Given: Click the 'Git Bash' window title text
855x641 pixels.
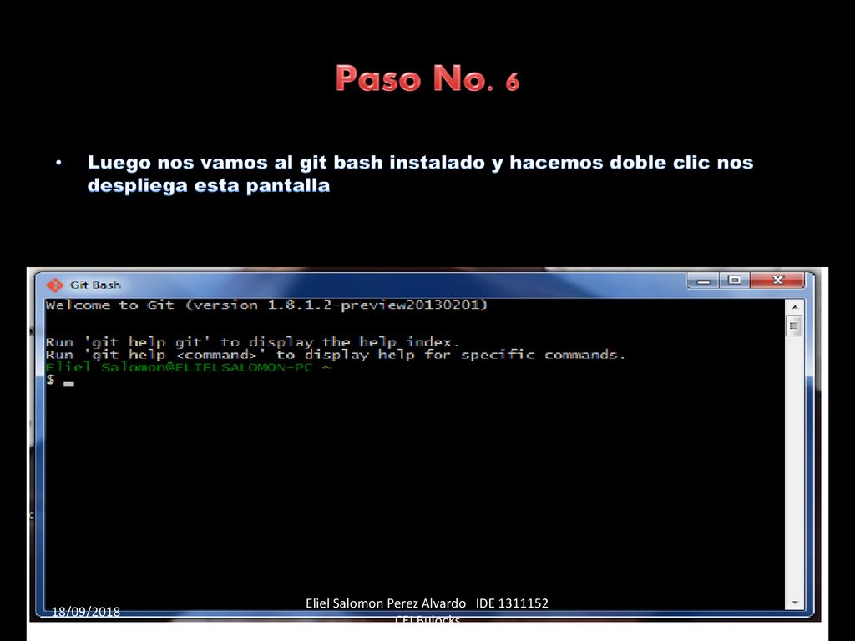Looking at the screenshot, I should [95, 285].
